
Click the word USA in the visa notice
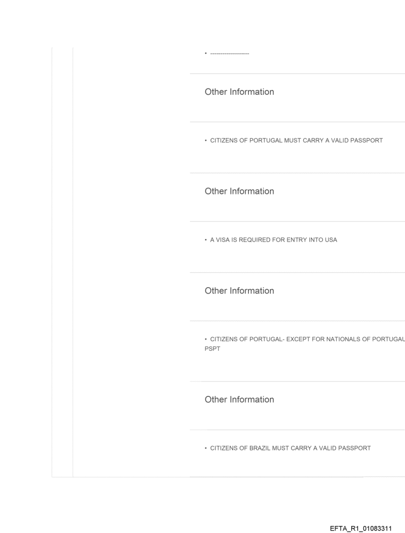coord(331,240)
